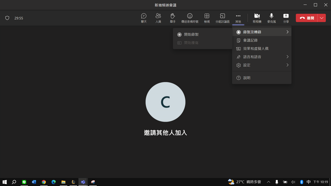Viewport: 331px width, 186px height.
Task: Open the 聊天 chat panel
Action: (144, 18)
